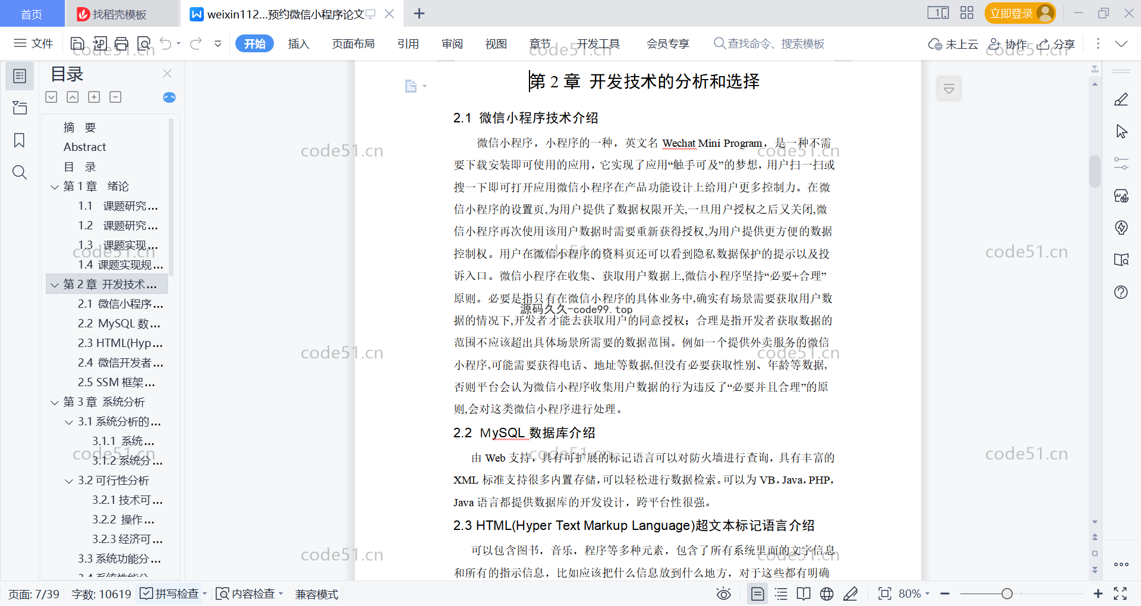This screenshot has height=606, width=1141.
Task: Click the vertical document scrollbar thumb
Action: tap(1095, 171)
